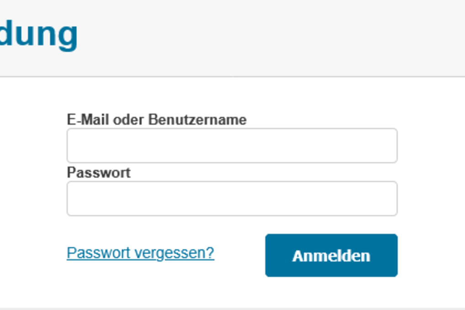The image size is (465, 310).
Task: Open the Passwort vergessen? link
Action: (x=140, y=253)
